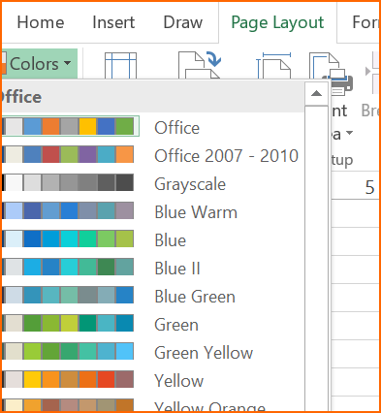Screen dimensions: 381x413
Task: Click the scroll up arrow in color list
Action: 316,94
